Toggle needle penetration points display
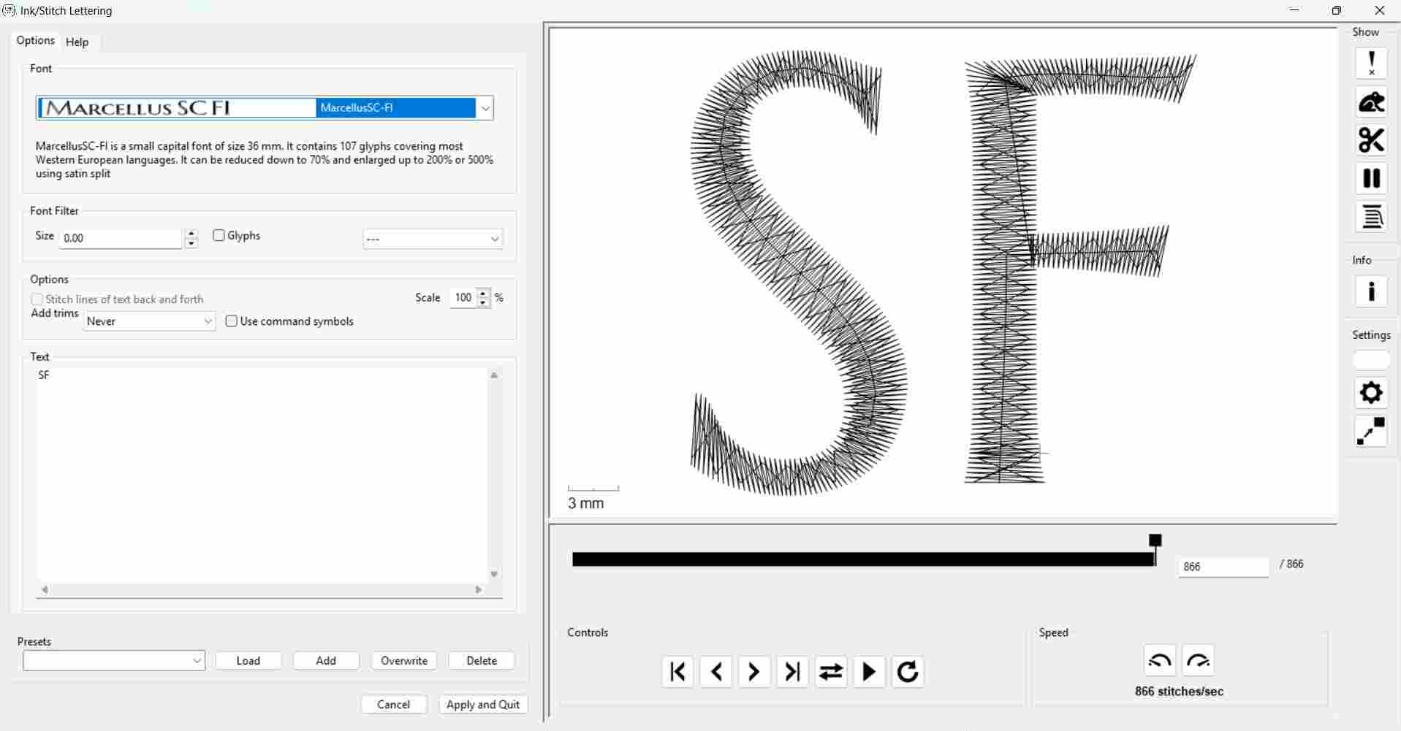 pyautogui.click(x=1371, y=64)
